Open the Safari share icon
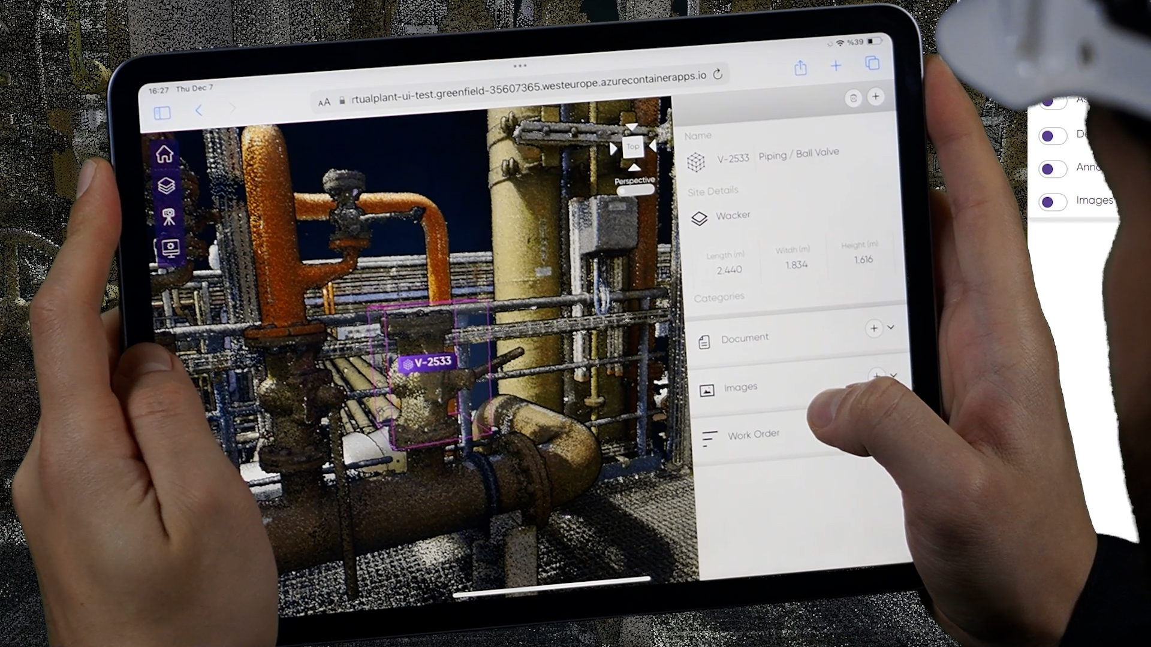The height and width of the screenshot is (647, 1151). point(800,68)
